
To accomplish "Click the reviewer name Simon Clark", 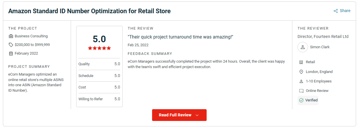I will pyautogui.click(x=320, y=47).
